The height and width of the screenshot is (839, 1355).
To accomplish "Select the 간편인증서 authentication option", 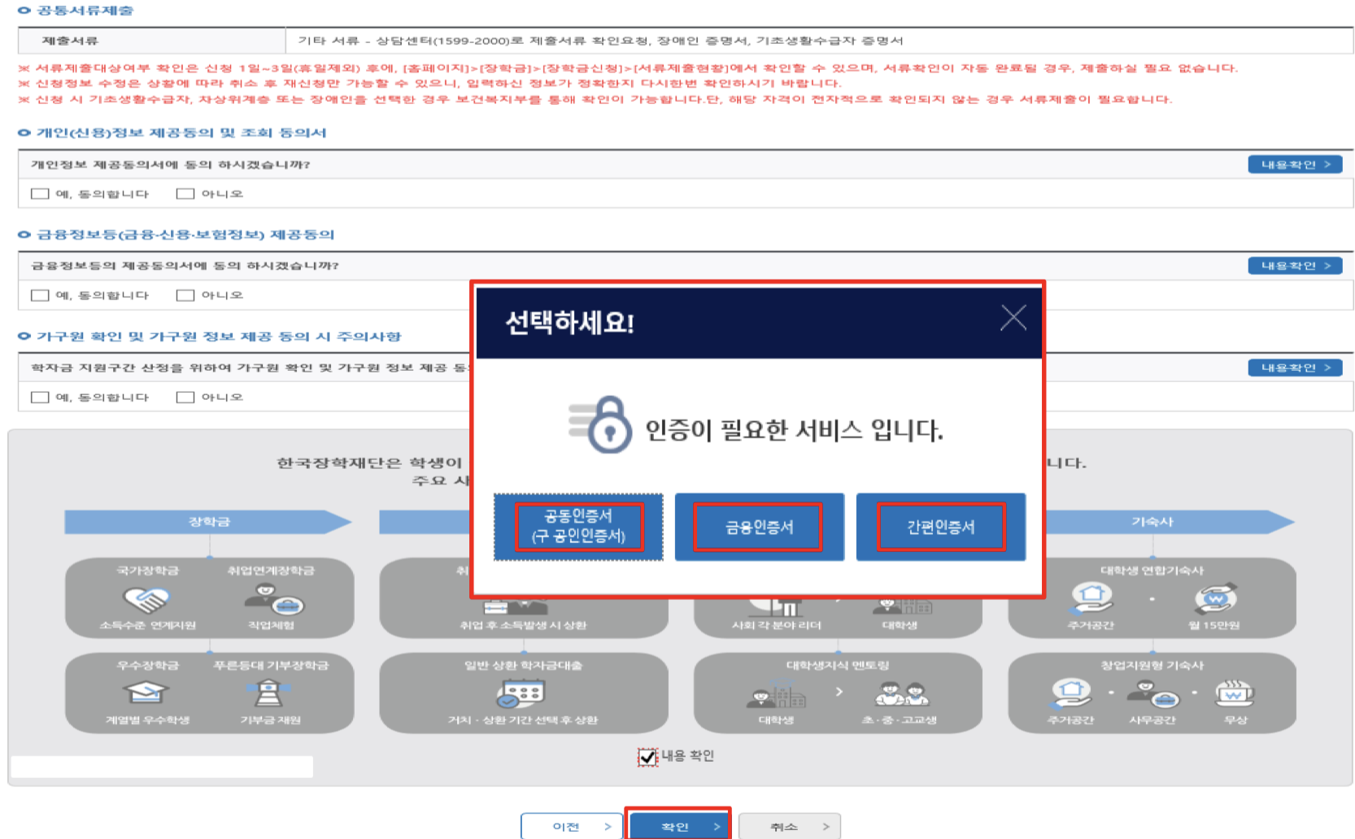I will (x=940, y=527).
